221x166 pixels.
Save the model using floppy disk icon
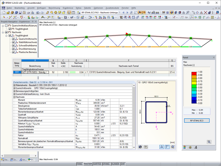click(x=20, y=13)
